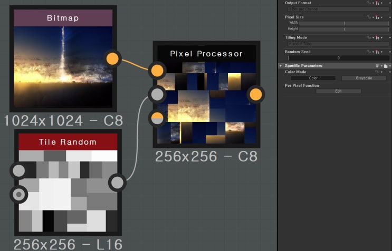This screenshot has width=392, height=251.
Task: Collapse the Specific Parameters section
Action: (x=281, y=66)
